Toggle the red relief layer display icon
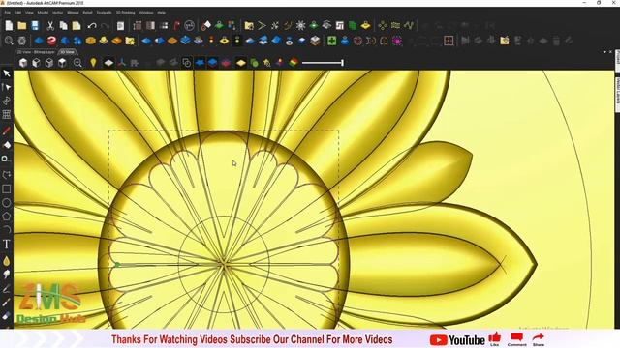Screen dimensions: 620x348 pos(226,63)
